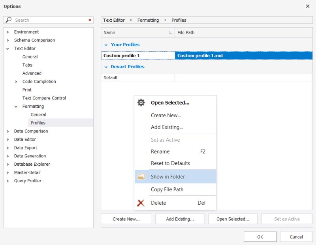Click inside the search input field

(x=47, y=20)
